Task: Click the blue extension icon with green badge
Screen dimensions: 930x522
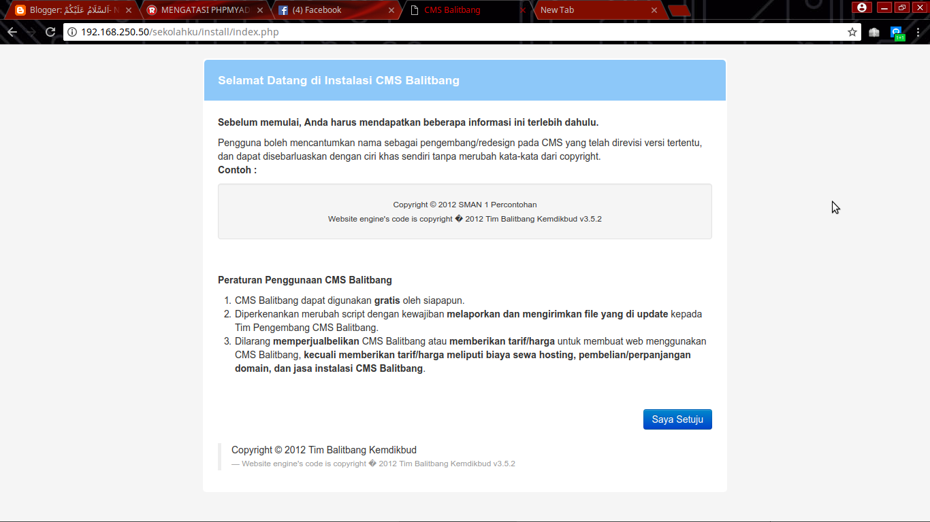Action: pos(897,33)
